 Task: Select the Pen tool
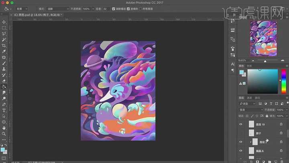point(4,104)
